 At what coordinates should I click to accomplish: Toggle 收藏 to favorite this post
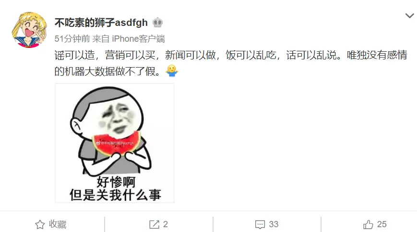pyautogui.click(x=51, y=224)
